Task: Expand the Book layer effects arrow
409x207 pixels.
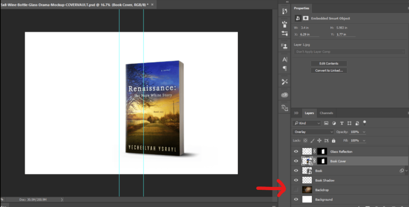Action: [406, 171]
